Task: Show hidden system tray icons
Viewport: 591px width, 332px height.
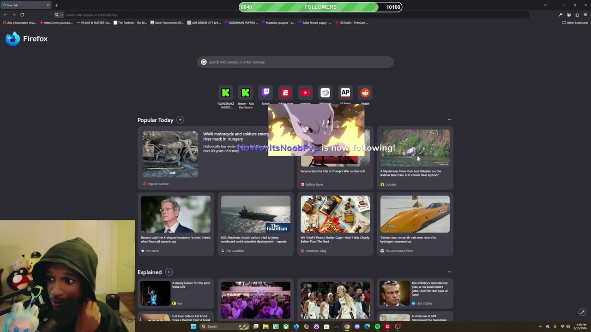Action: [x=540, y=326]
